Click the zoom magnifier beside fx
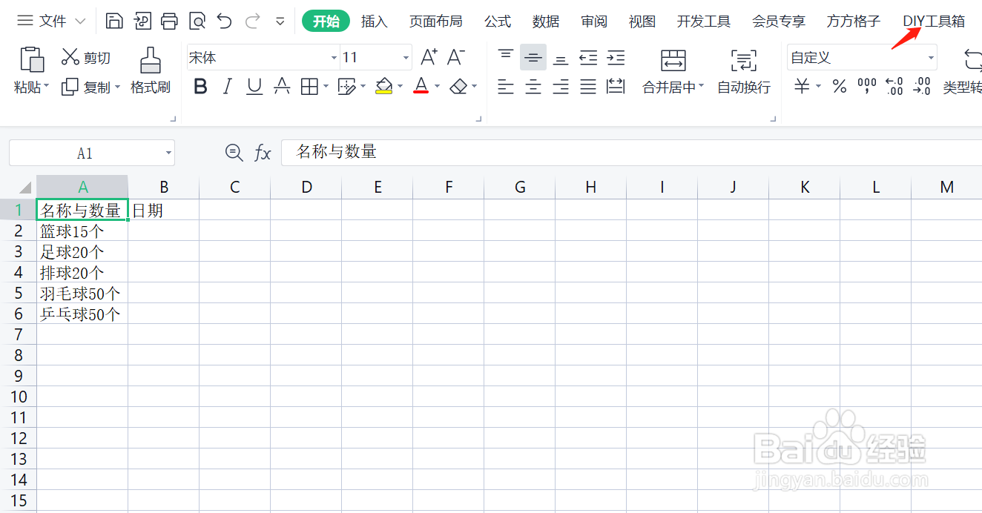This screenshot has height=513, width=982. (234, 153)
